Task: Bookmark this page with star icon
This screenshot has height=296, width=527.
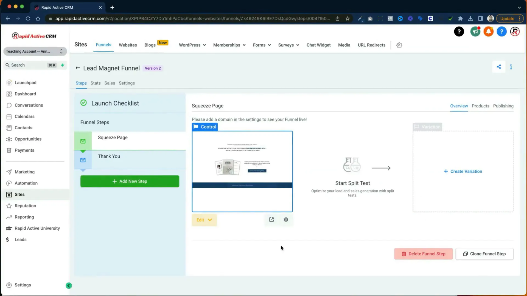Action: (347, 18)
